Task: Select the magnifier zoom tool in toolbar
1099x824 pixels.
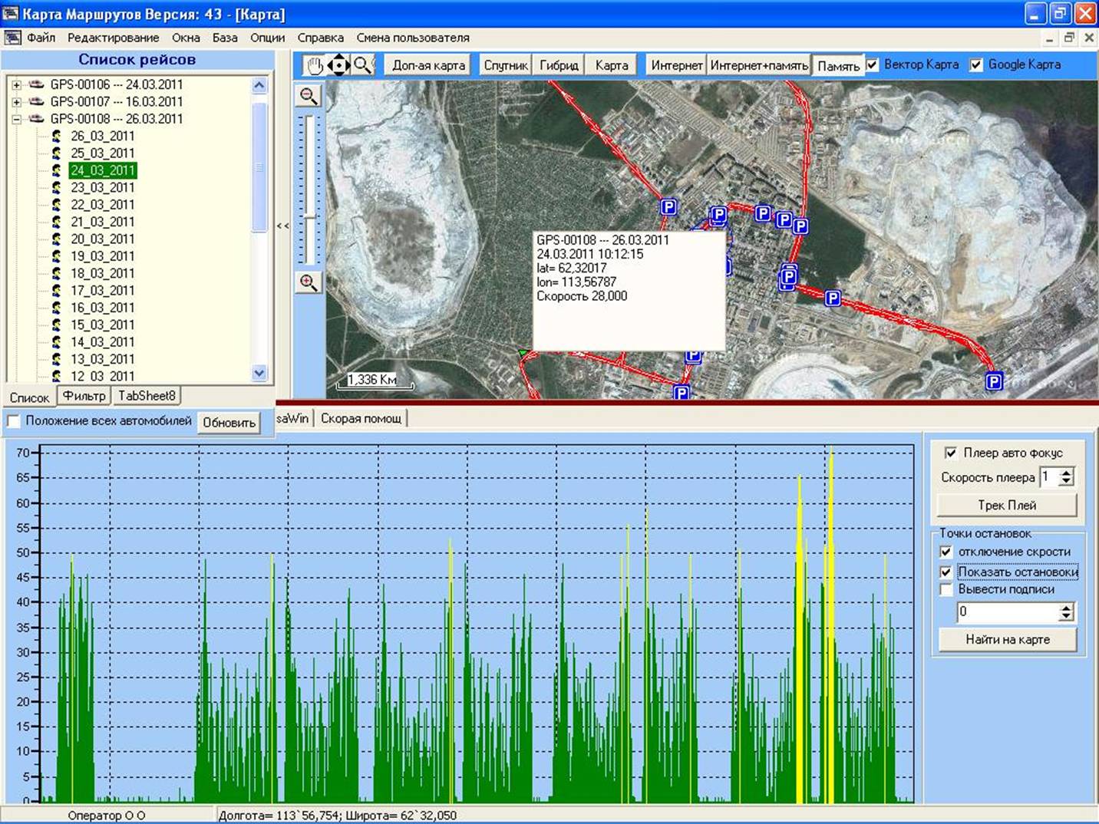Action: point(362,66)
